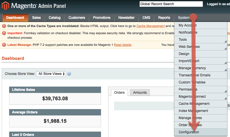Follow the Cache Management link

pos(150,26)
